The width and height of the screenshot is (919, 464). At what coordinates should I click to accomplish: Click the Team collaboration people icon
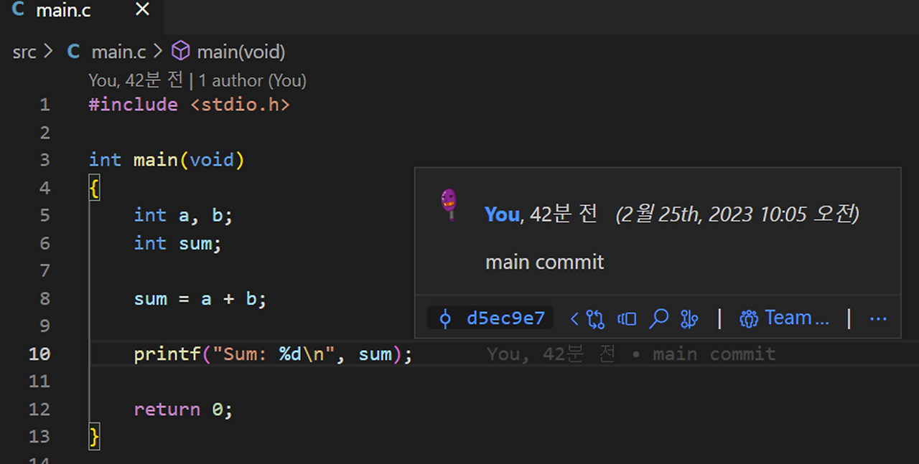[x=749, y=318]
